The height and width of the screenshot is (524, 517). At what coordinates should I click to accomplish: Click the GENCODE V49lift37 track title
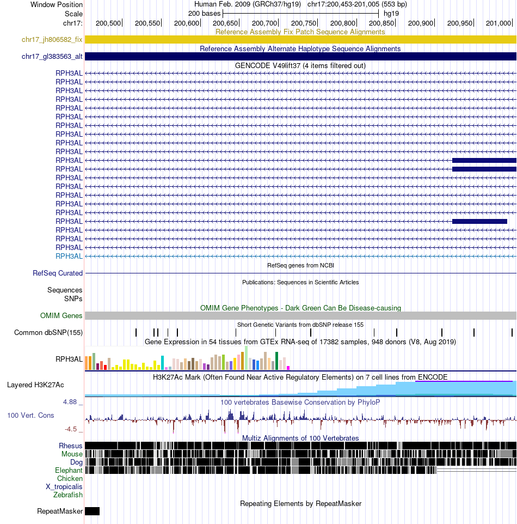[300, 65]
